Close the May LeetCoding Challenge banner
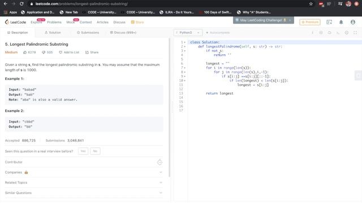The height and width of the screenshot is (203, 362). (290, 20)
